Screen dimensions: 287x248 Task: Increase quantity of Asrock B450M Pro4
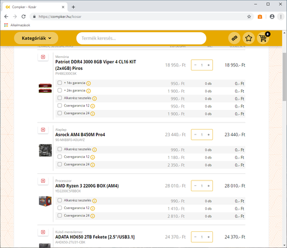[209, 134]
